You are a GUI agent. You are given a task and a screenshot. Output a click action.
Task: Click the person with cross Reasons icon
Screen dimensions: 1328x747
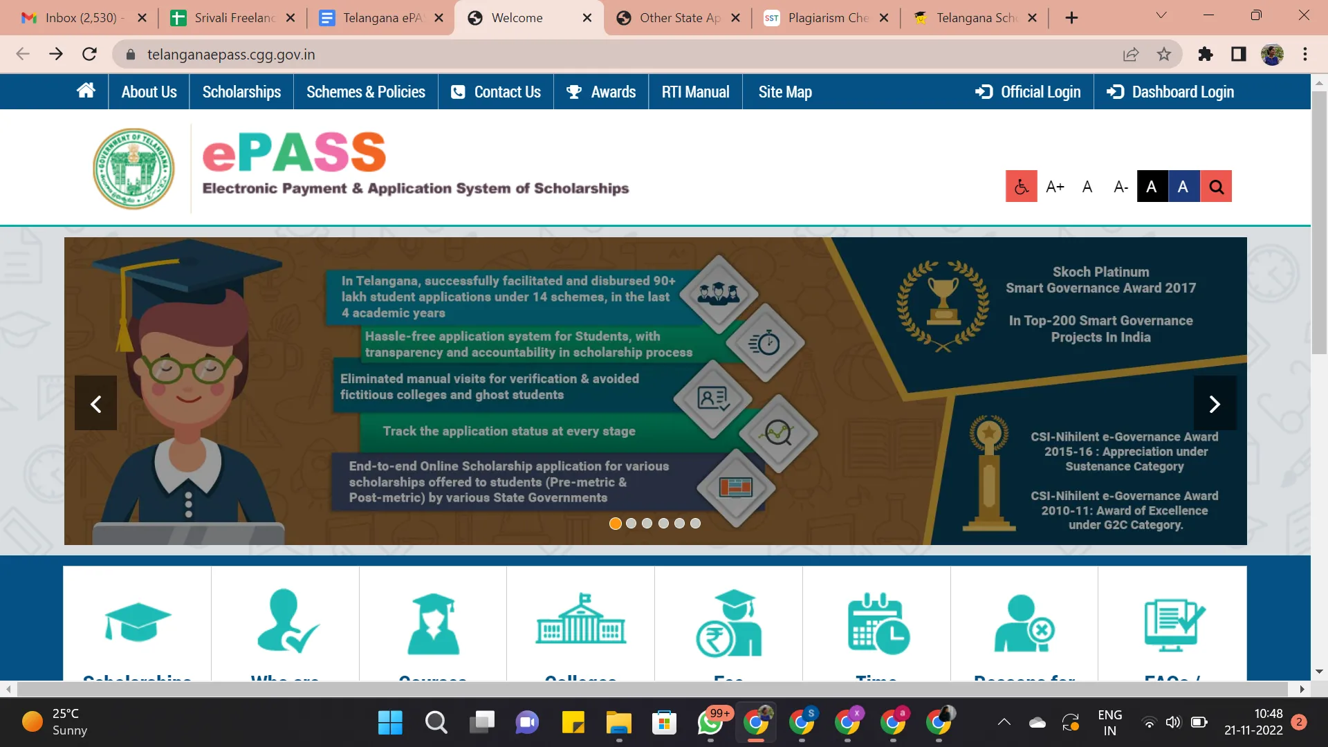point(1024,623)
